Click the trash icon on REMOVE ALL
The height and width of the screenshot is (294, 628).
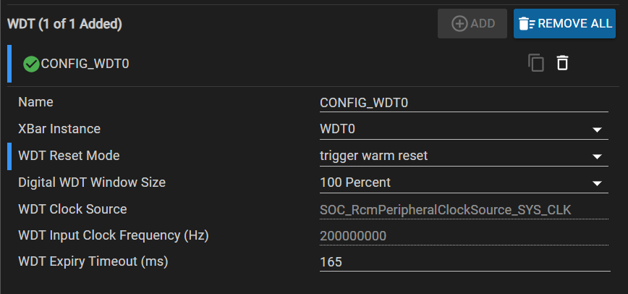pyautogui.click(x=527, y=24)
